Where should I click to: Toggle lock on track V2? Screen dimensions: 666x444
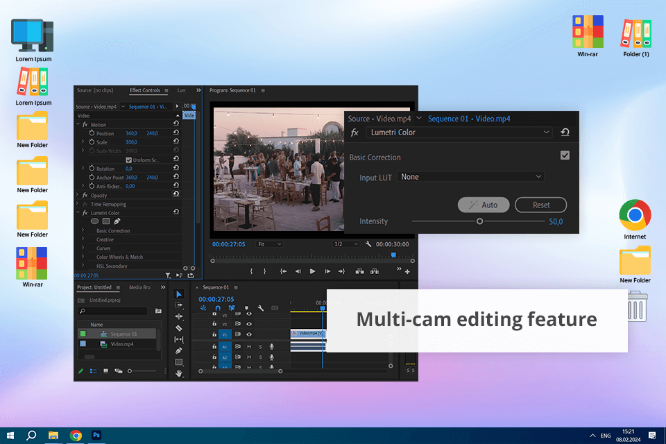[214, 324]
